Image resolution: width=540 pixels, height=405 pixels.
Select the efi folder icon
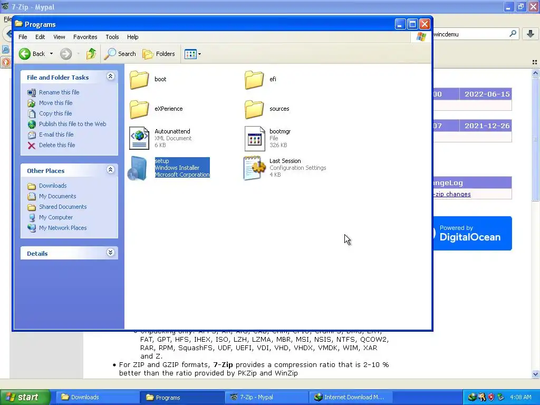pos(254,80)
